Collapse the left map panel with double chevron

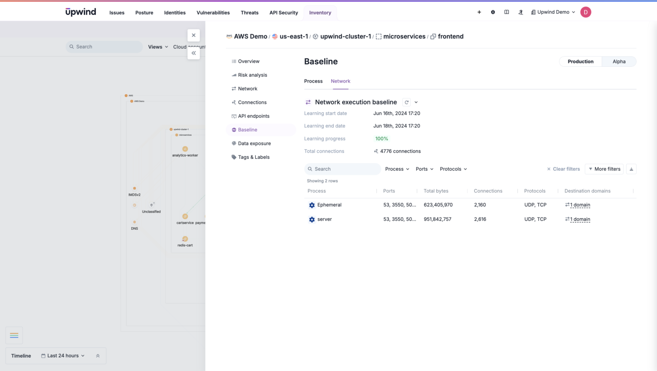click(193, 53)
